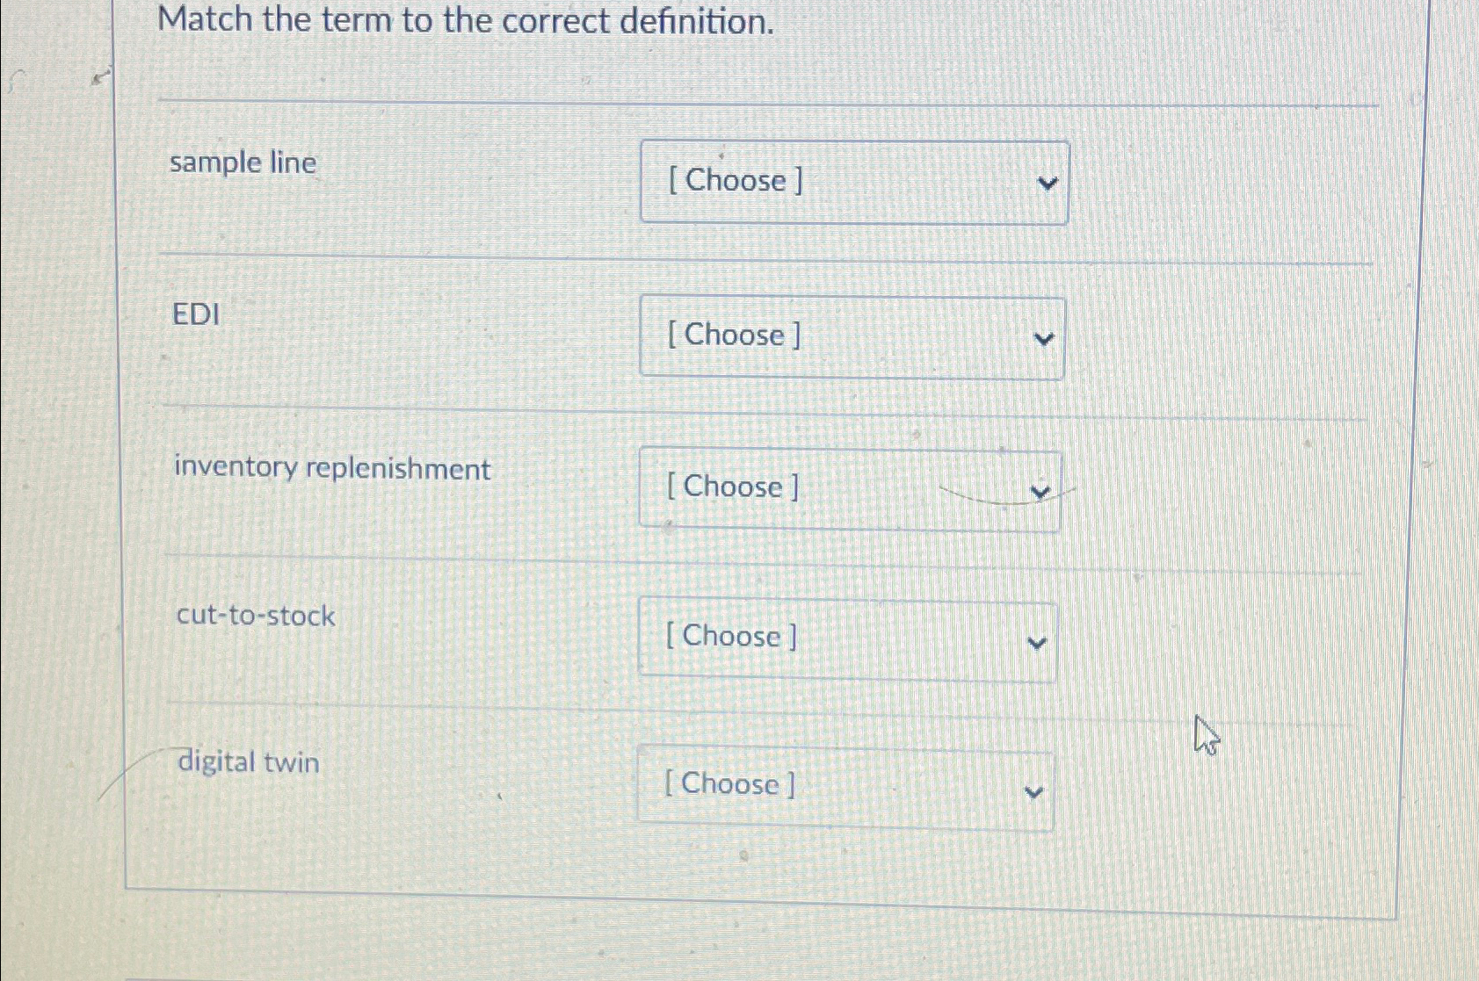Screen dimensions: 1479x981
Task: Click the chevron beside digital twin Choose box
Action: (1033, 791)
